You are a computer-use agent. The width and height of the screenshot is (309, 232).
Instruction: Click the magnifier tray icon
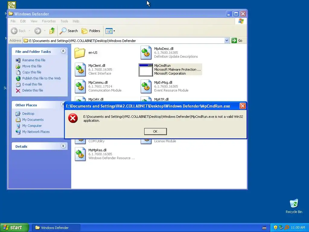pyautogui.click(x=287, y=227)
